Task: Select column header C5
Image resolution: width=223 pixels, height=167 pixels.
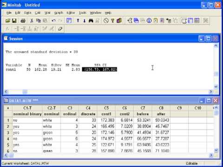Action: click(106, 108)
